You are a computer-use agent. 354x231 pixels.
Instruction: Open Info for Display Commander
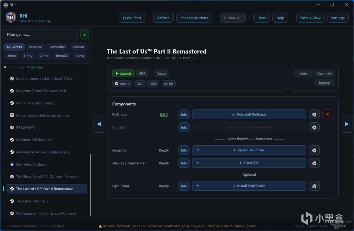[184, 163]
